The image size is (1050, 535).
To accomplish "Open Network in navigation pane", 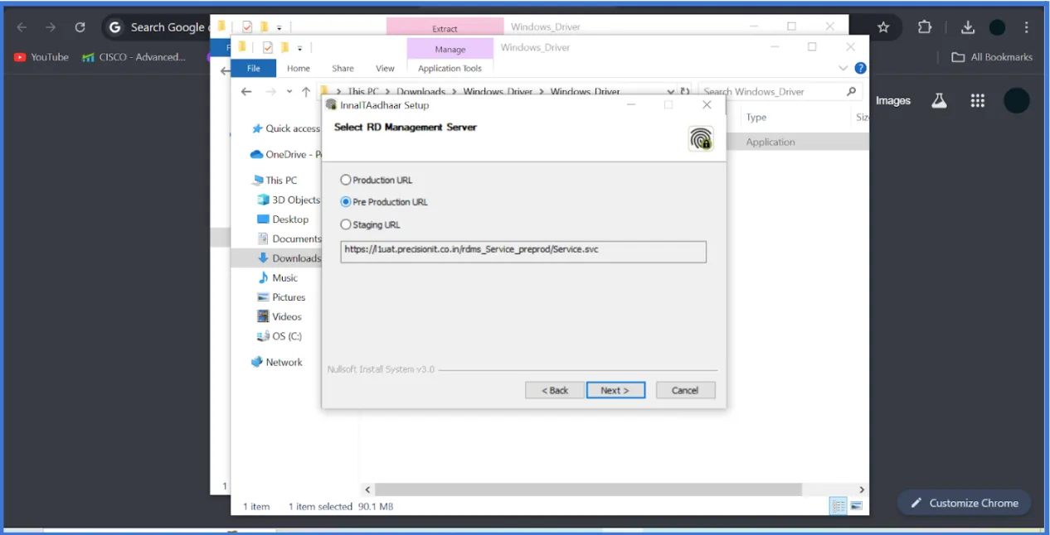I will pyautogui.click(x=277, y=362).
